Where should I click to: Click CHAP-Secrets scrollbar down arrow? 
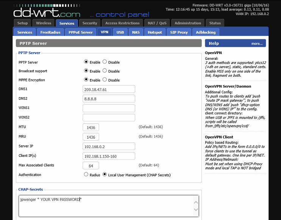click(196, 209)
